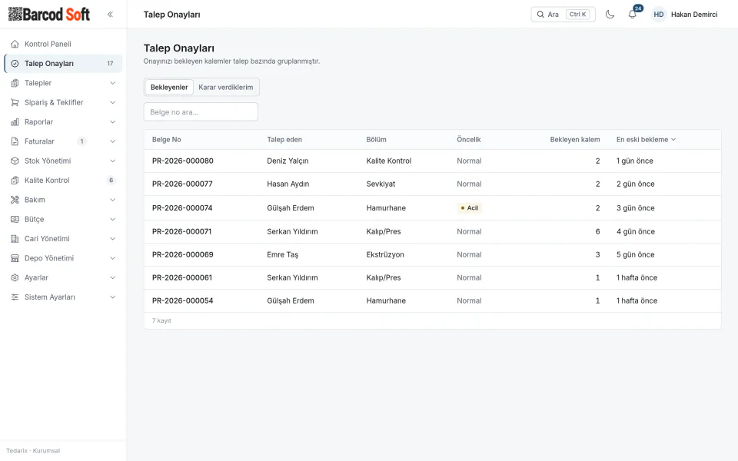The width and height of the screenshot is (738, 461).
Task: Click the Talep Onayları check-circle icon
Action: 15,64
